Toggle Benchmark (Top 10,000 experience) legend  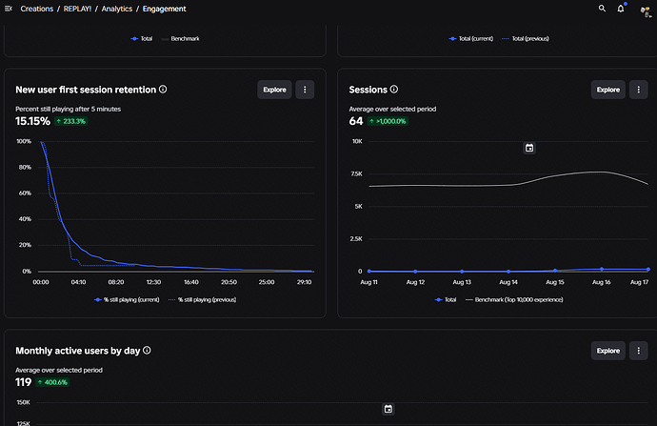tap(514, 300)
